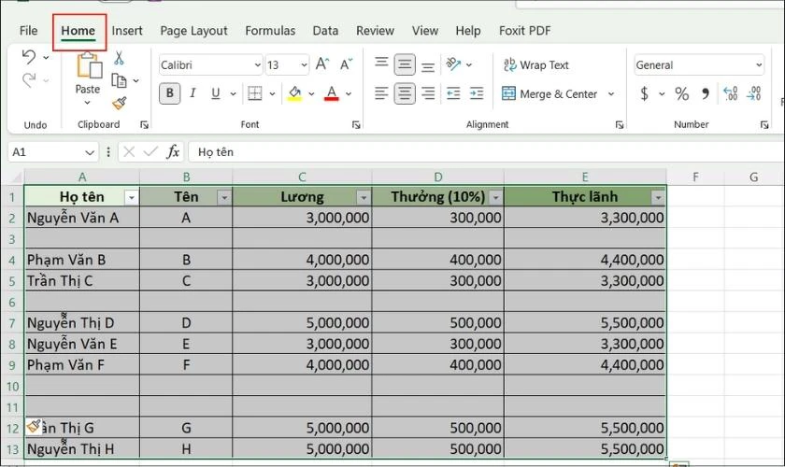
Task: Switch to the Data tab
Action: 325,31
